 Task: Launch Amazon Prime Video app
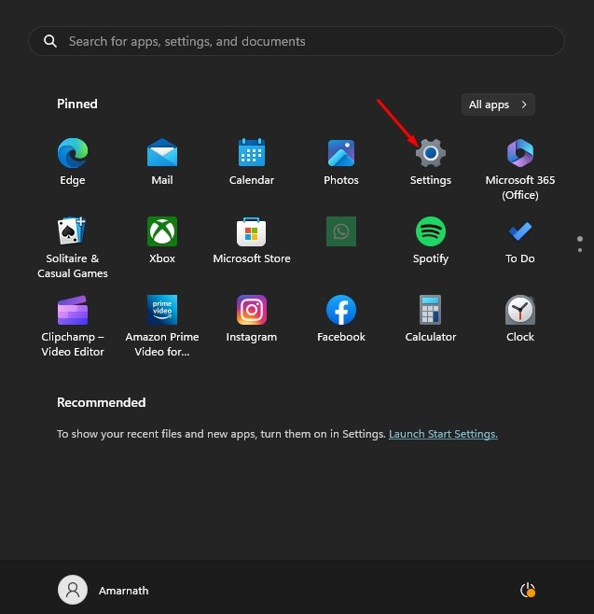pyautogui.click(x=162, y=310)
